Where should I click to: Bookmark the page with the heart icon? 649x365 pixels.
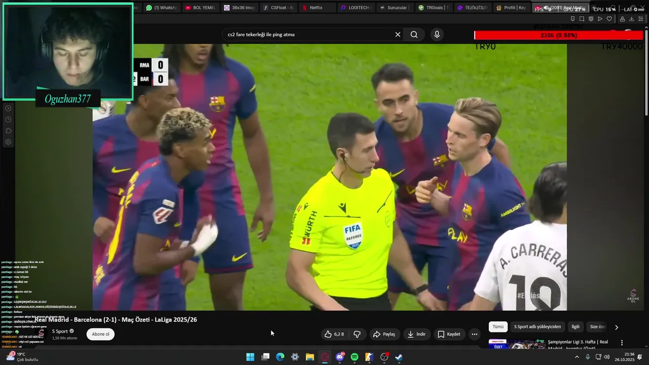pyautogui.click(x=609, y=19)
